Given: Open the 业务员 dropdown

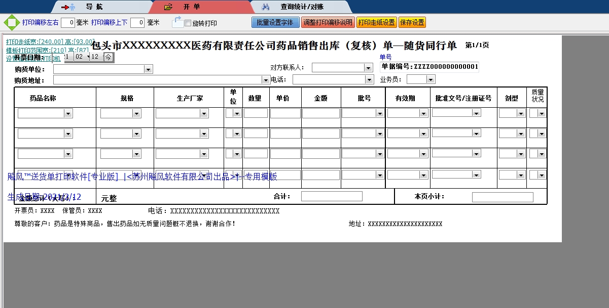Looking at the screenshot, I should (x=431, y=79).
